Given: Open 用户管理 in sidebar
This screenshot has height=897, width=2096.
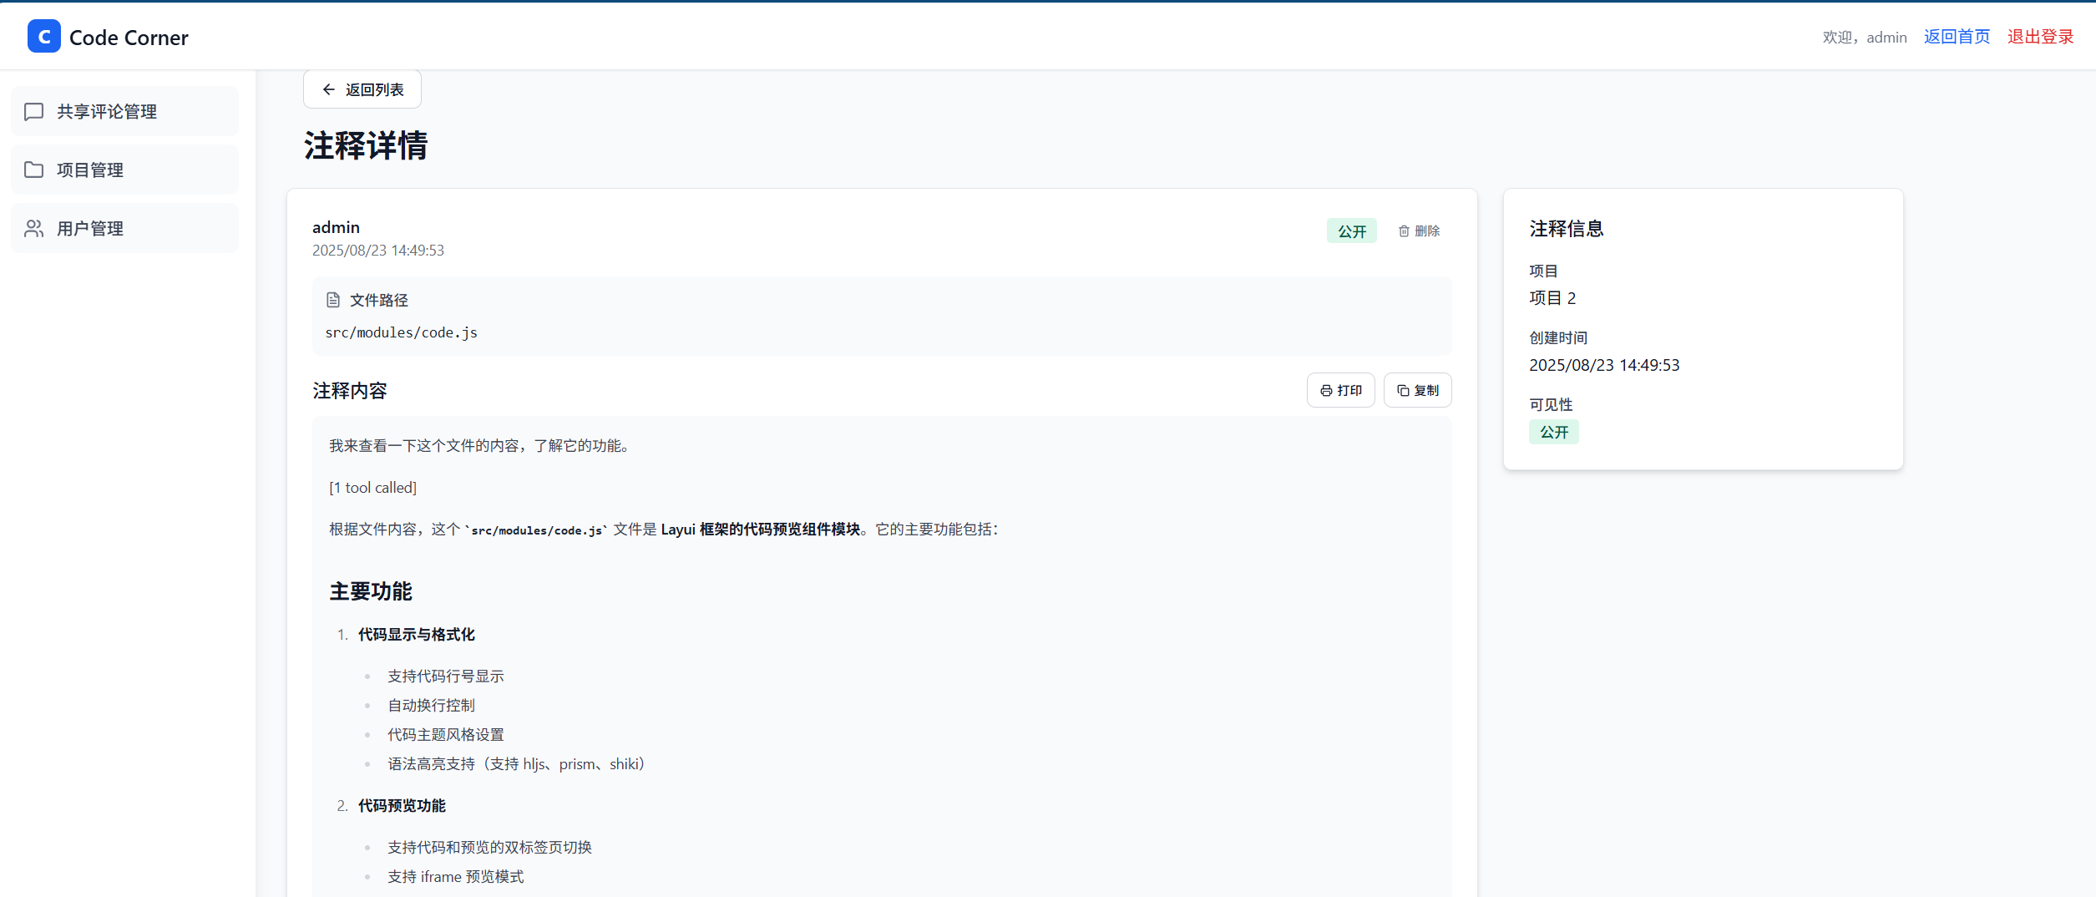Looking at the screenshot, I should coord(124,229).
